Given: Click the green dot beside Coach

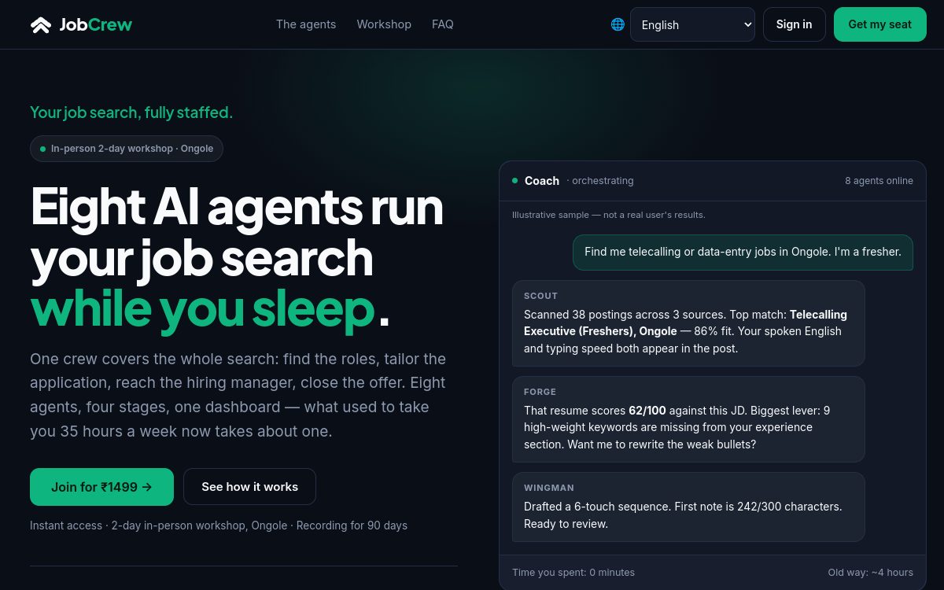Looking at the screenshot, I should coord(514,181).
